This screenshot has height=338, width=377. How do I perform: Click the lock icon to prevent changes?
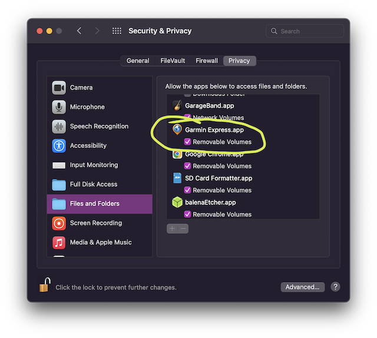click(45, 284)
